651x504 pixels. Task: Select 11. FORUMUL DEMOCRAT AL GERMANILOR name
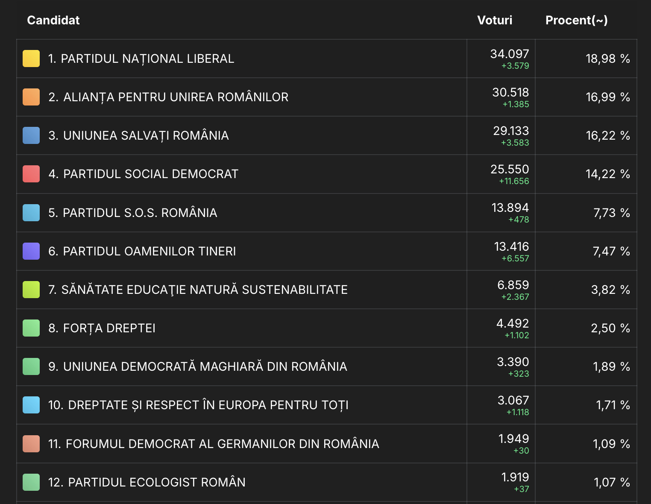point(214,444)
